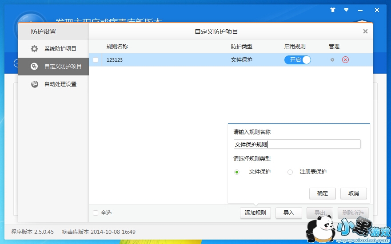This screenshot has height=244, width=391.
Task: Click the 文件保护 type cell of rule 123123
Action: [241, 60]
